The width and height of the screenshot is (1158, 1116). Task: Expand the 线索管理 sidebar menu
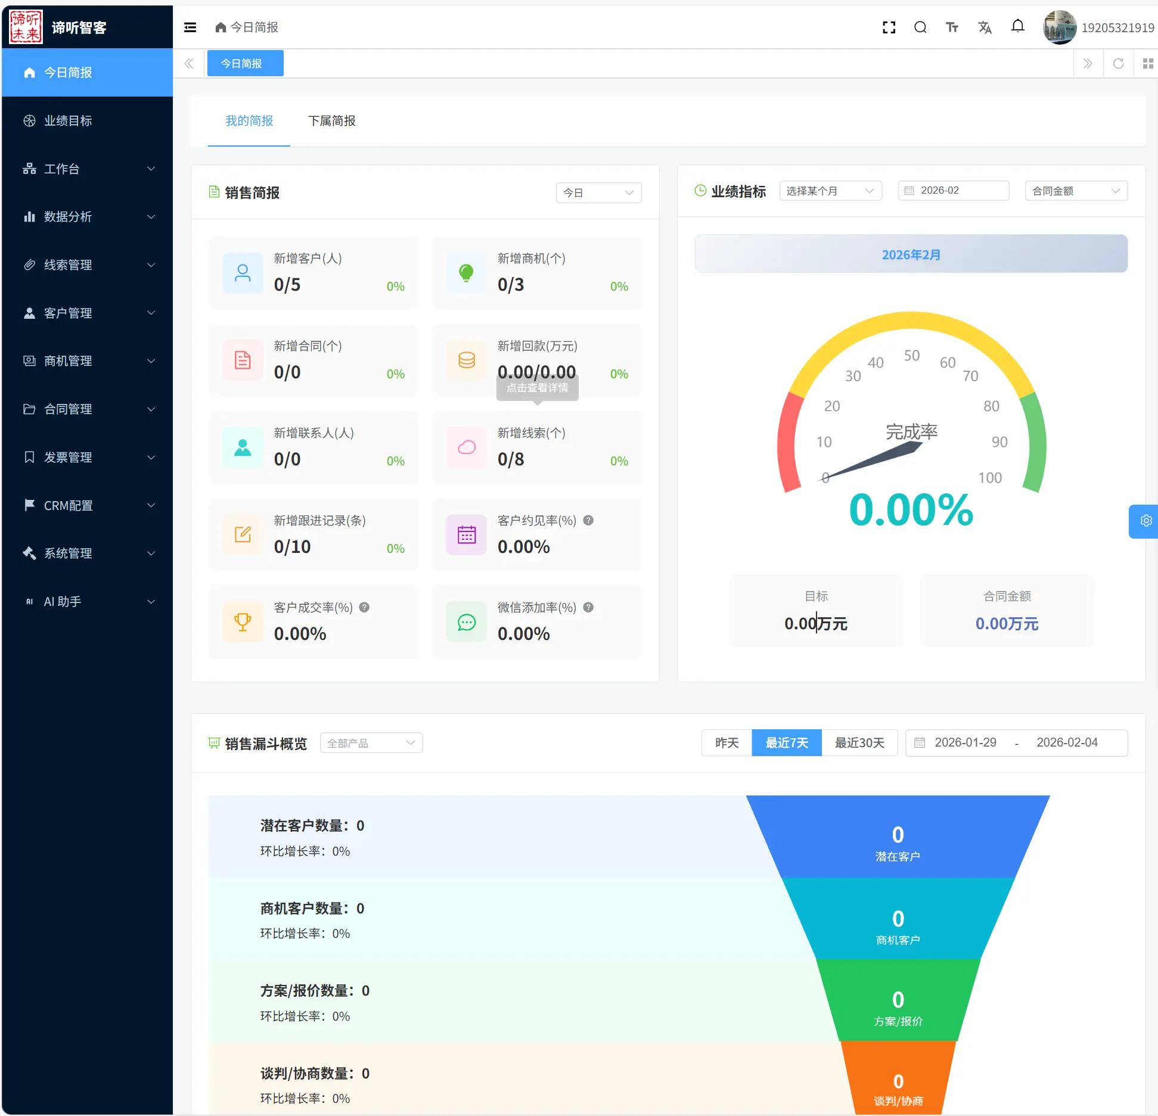coord(88,265)
